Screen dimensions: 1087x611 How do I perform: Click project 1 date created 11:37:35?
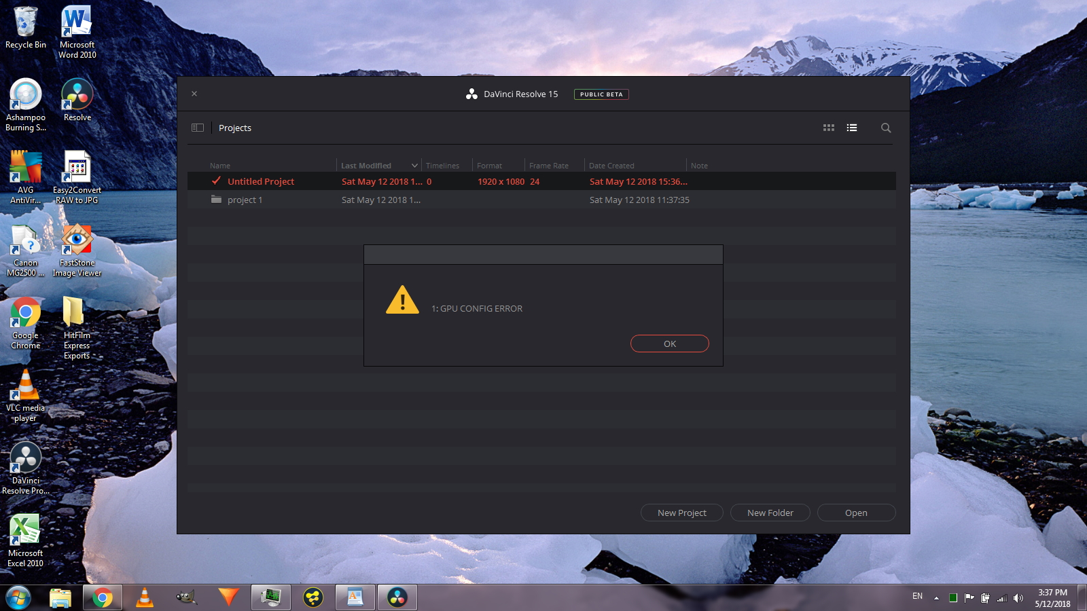639,200
